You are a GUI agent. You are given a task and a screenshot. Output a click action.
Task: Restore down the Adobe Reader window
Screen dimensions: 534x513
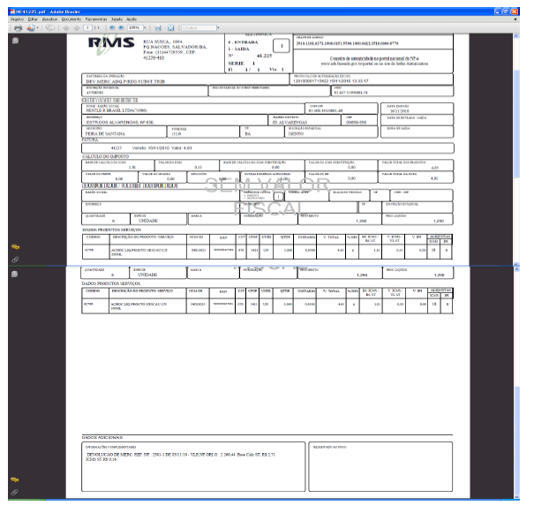click(506, 11)
